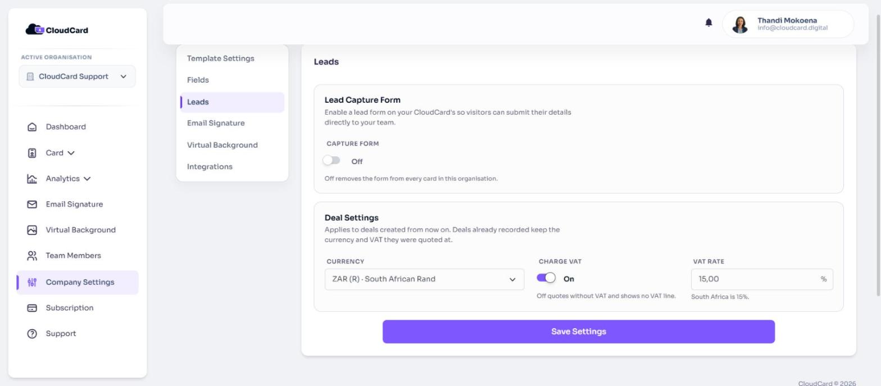Turn on the Capture Form toggle
This screenshot has width=881, height=386.
coord(331,161)
